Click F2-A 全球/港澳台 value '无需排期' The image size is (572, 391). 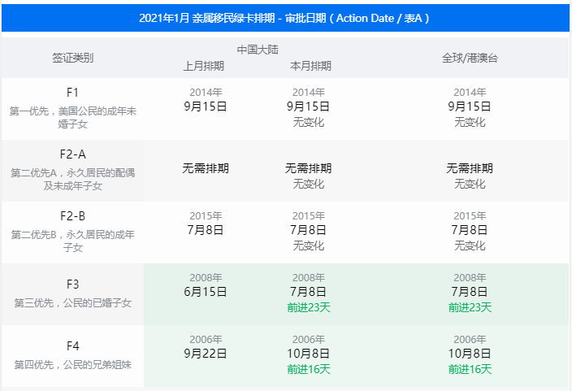[x=470, y=168]
